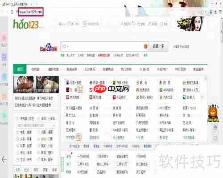Screen dimensions: 223x178
Task: Open the 唯品会 site link
Action: click(70, 123)
